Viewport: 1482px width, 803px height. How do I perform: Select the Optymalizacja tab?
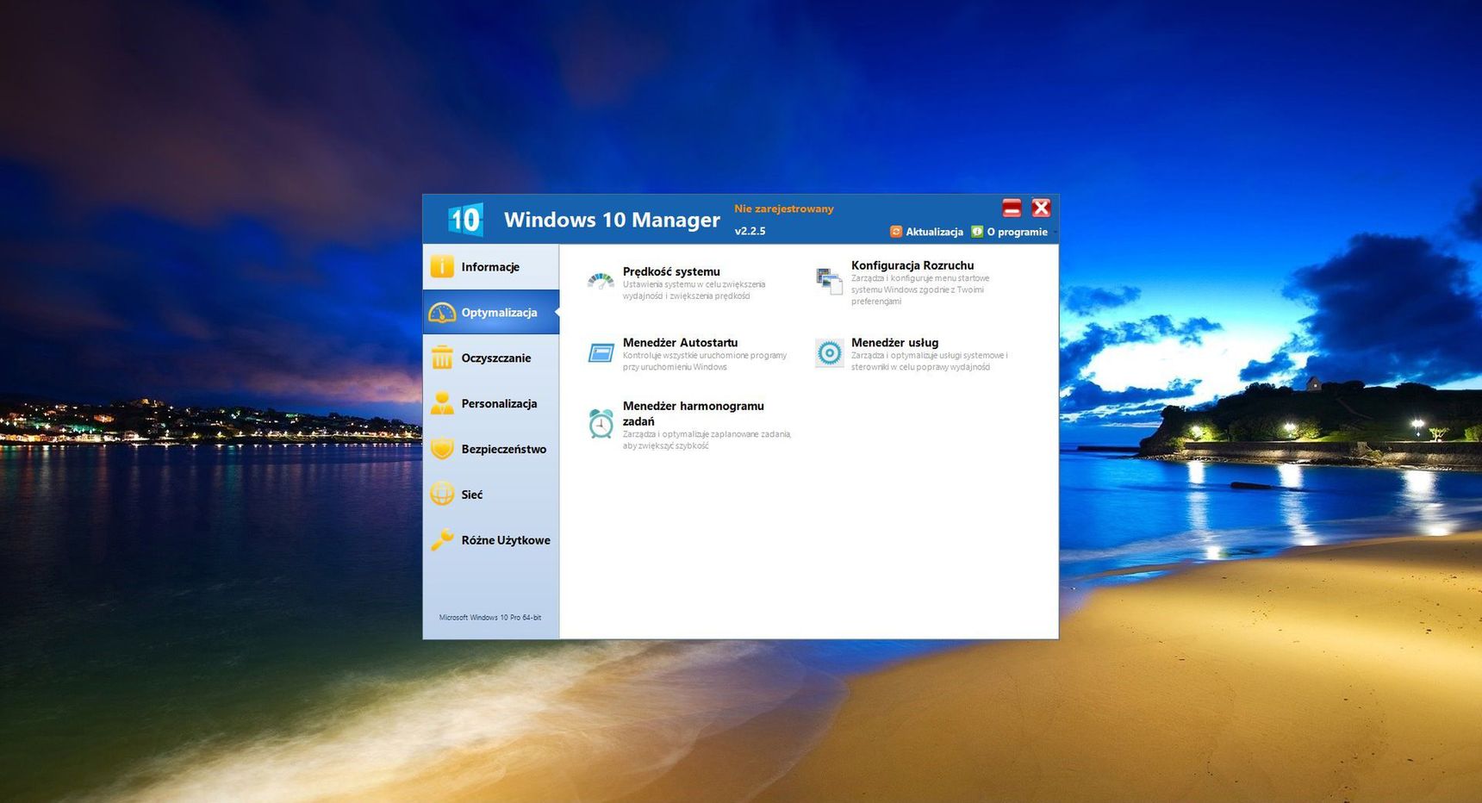[x=491, y=313]
